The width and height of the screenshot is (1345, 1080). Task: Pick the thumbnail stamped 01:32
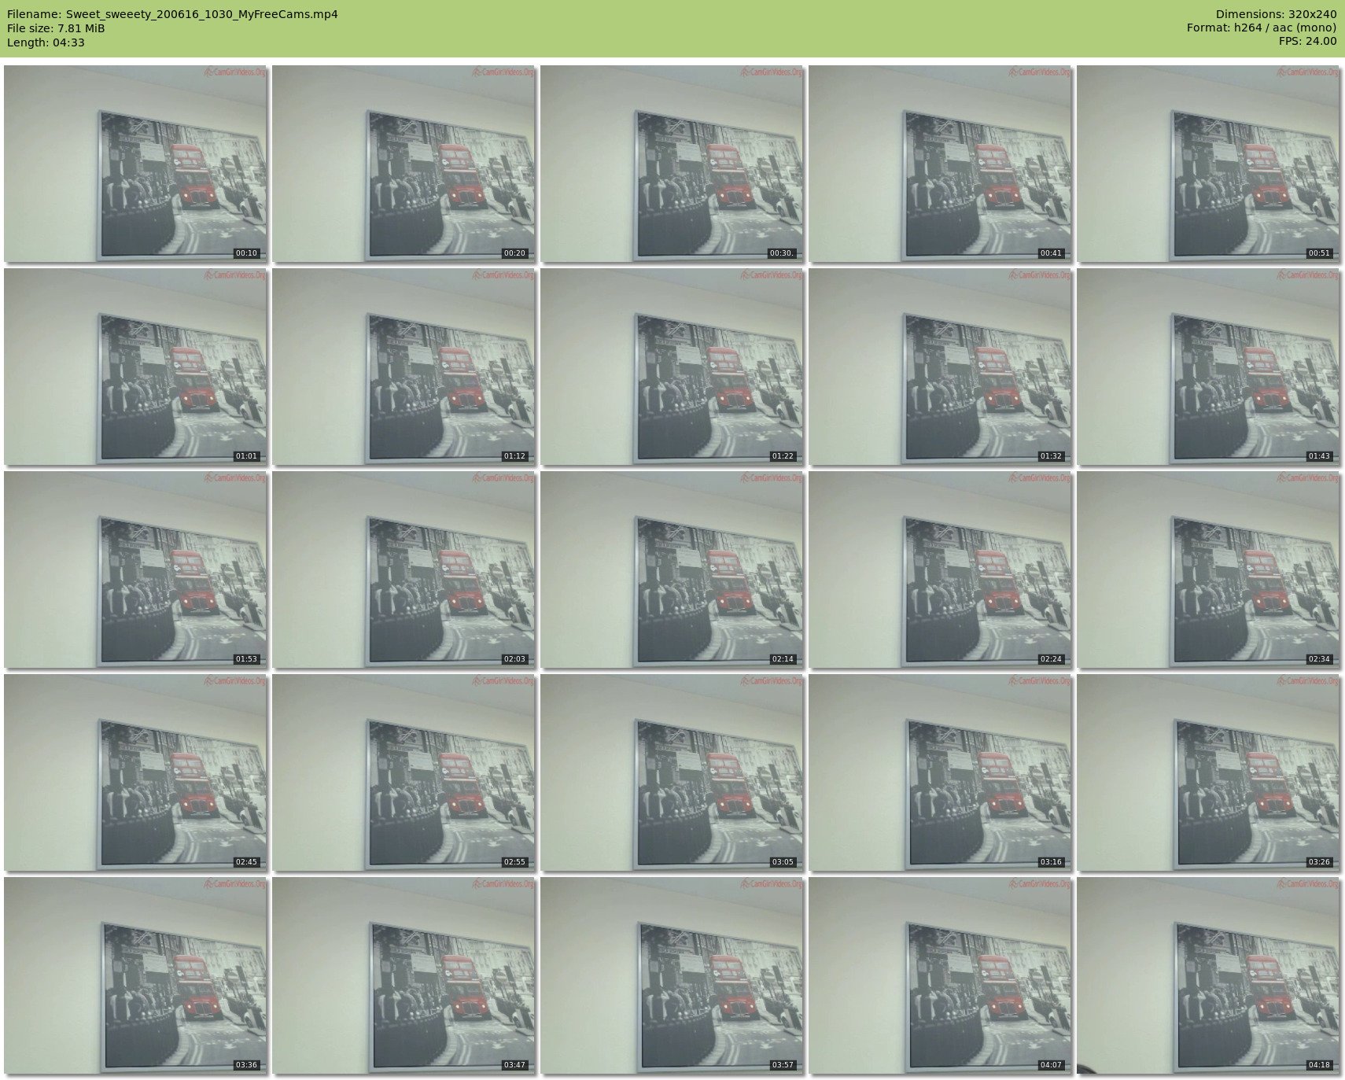coord(940,367)
